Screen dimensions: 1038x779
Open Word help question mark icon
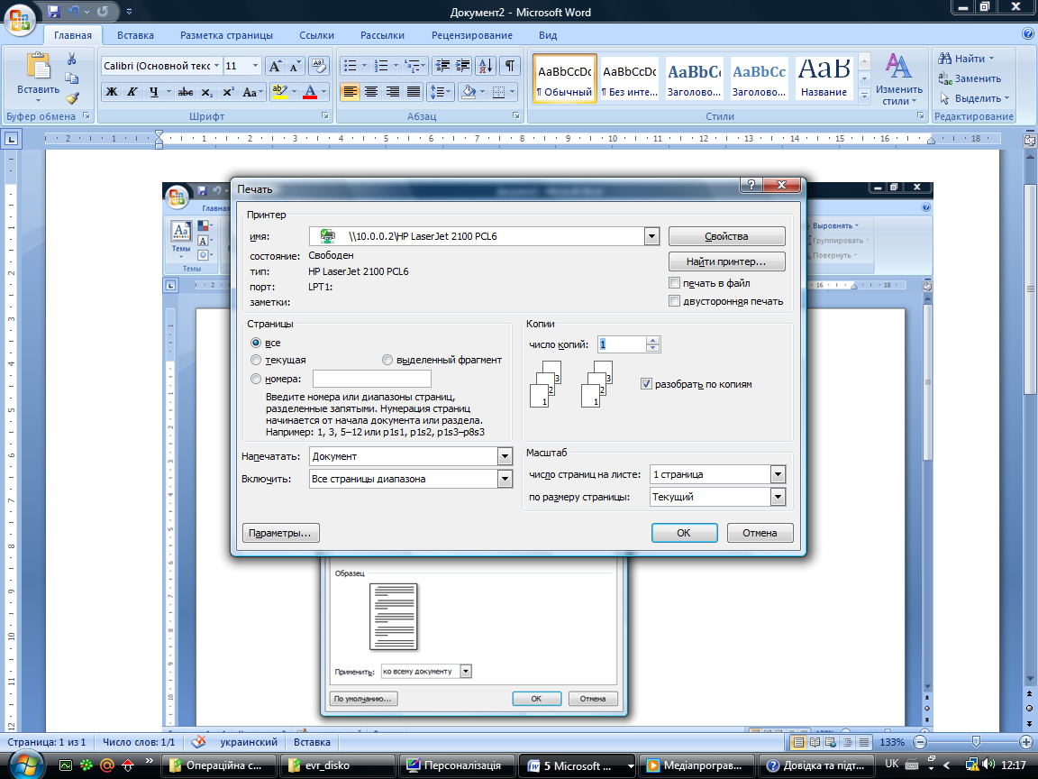tap(1027, 34)
